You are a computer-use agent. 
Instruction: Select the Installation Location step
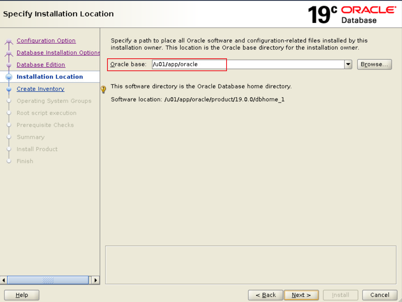coord(50,76)
